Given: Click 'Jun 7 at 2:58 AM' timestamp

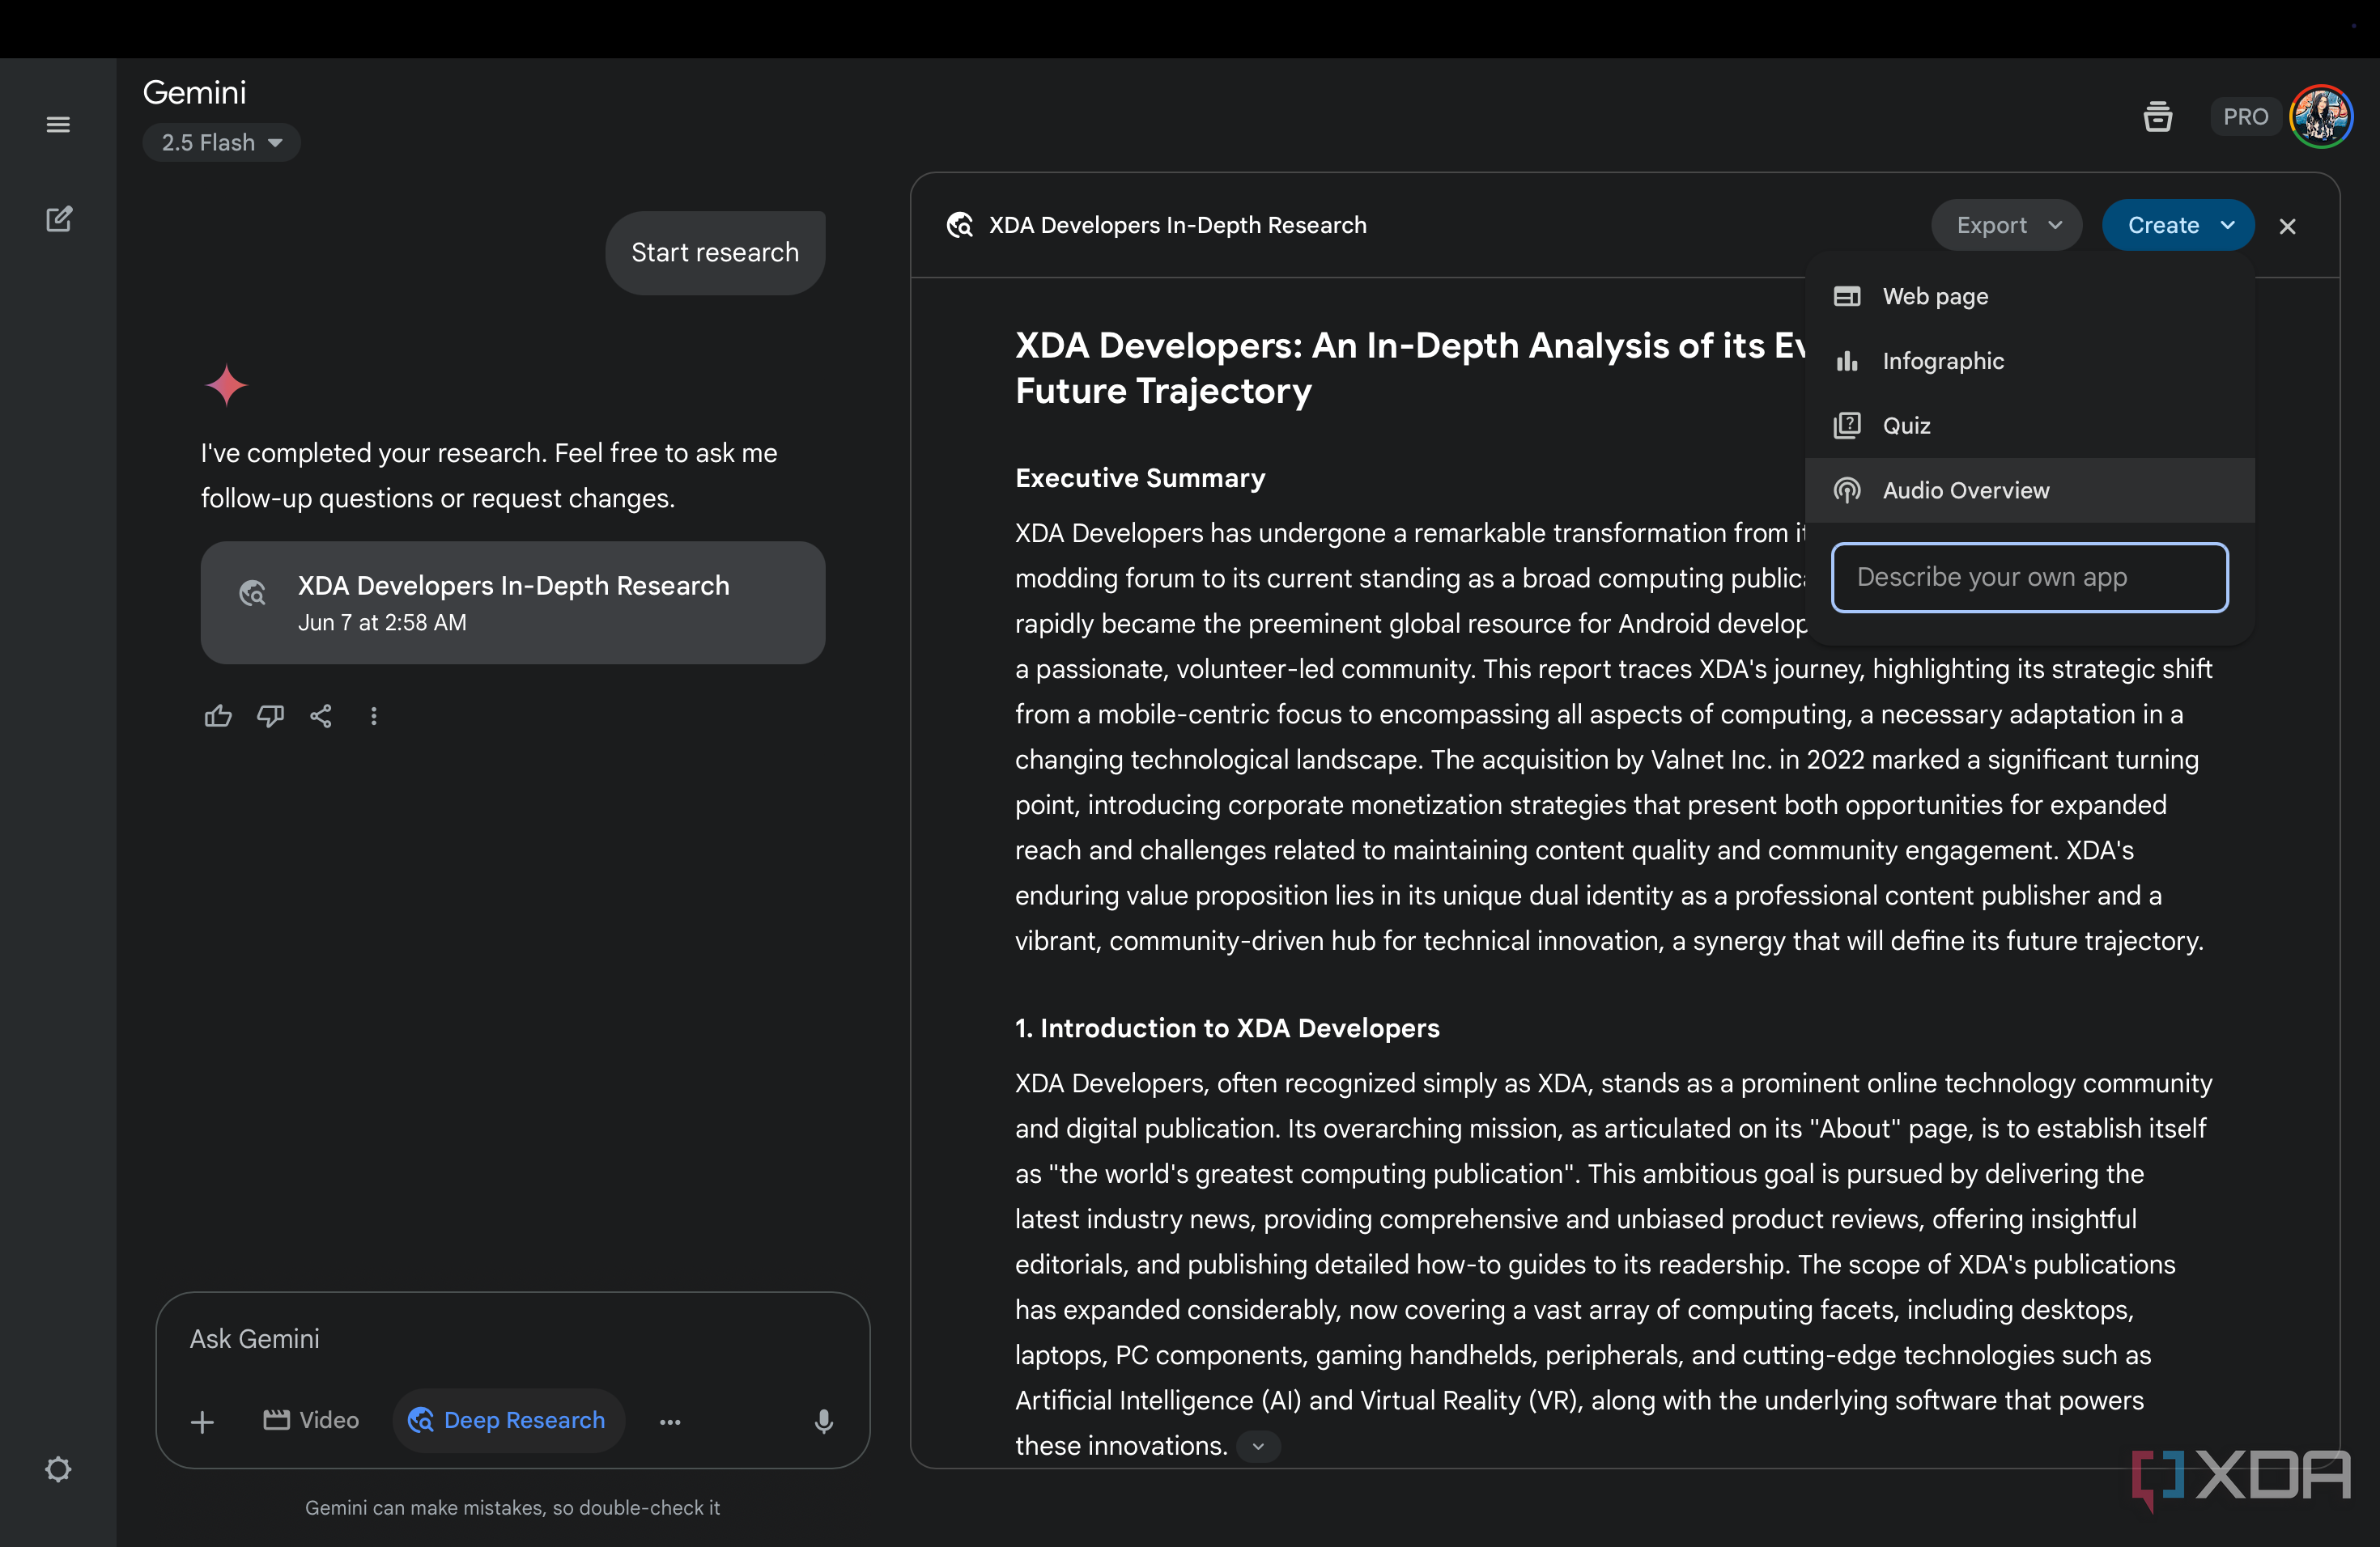Looking at the screenshot, I should click(x=382, y=622).
